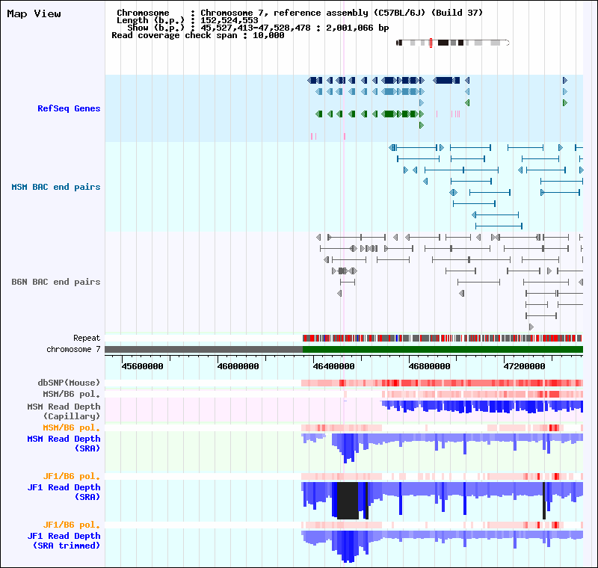
Task: Click the orange MSM/B6 pol. label
Action: 71,427
